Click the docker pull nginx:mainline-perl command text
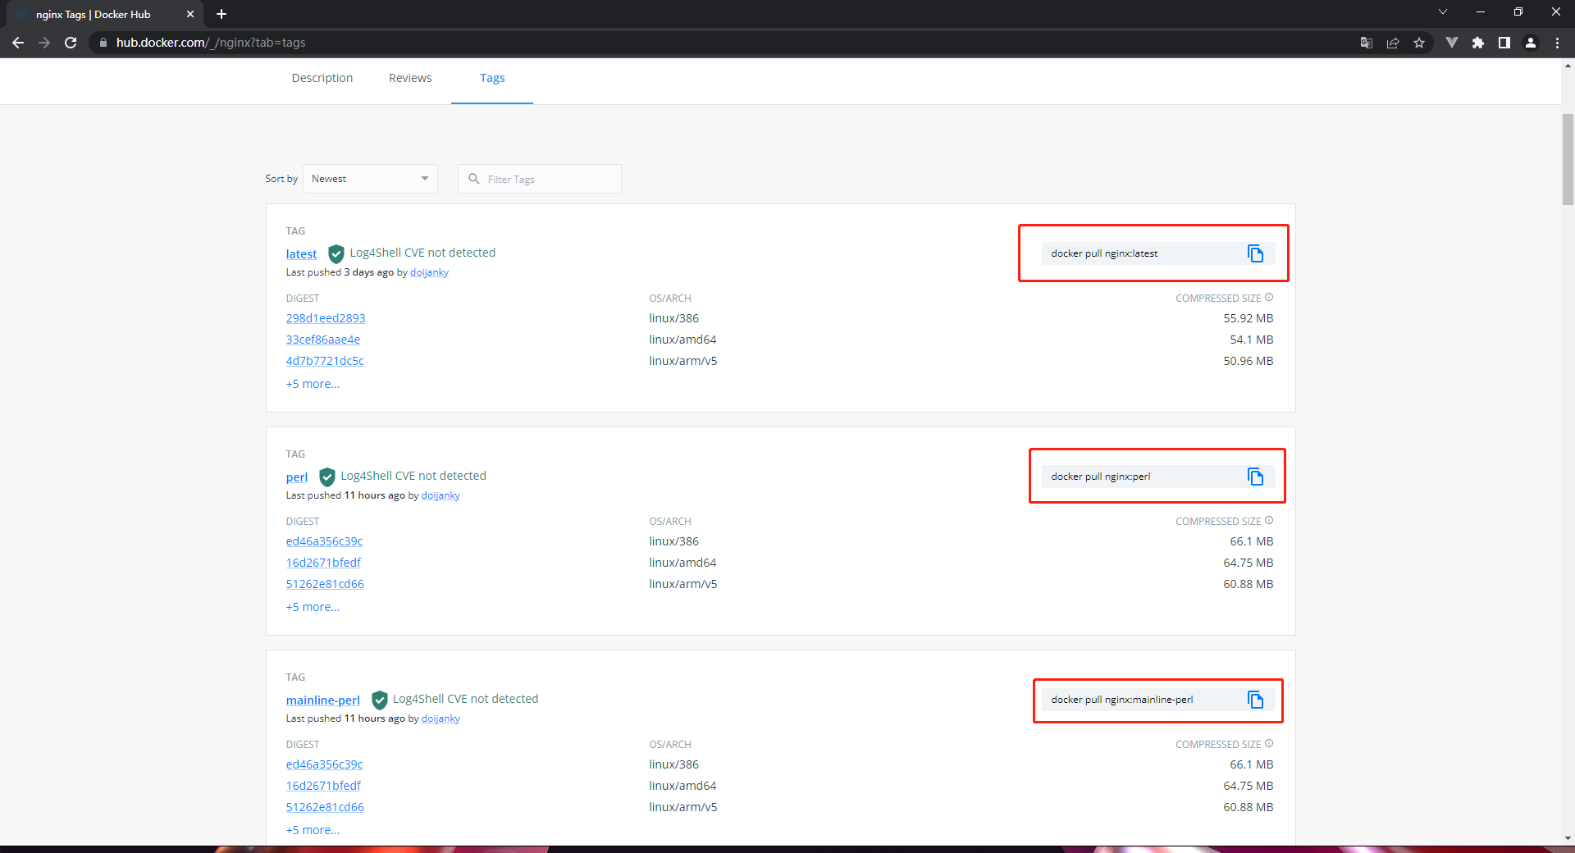 1121,700
